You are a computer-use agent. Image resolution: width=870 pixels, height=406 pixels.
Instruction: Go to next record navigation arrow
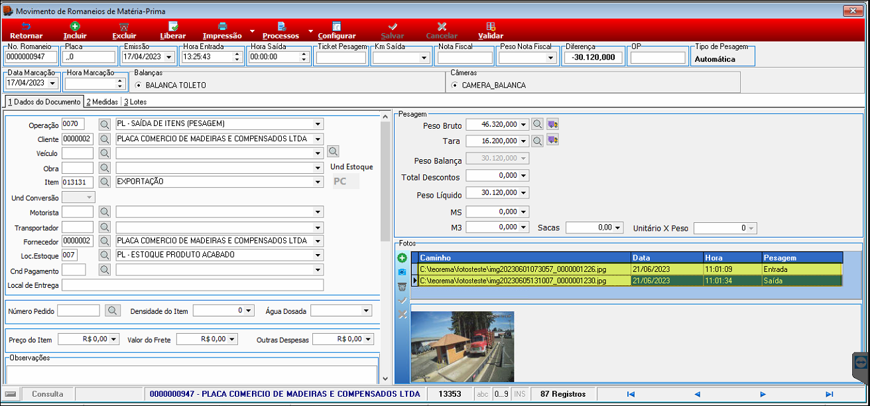pyautogui.click(x=763, y=394)
